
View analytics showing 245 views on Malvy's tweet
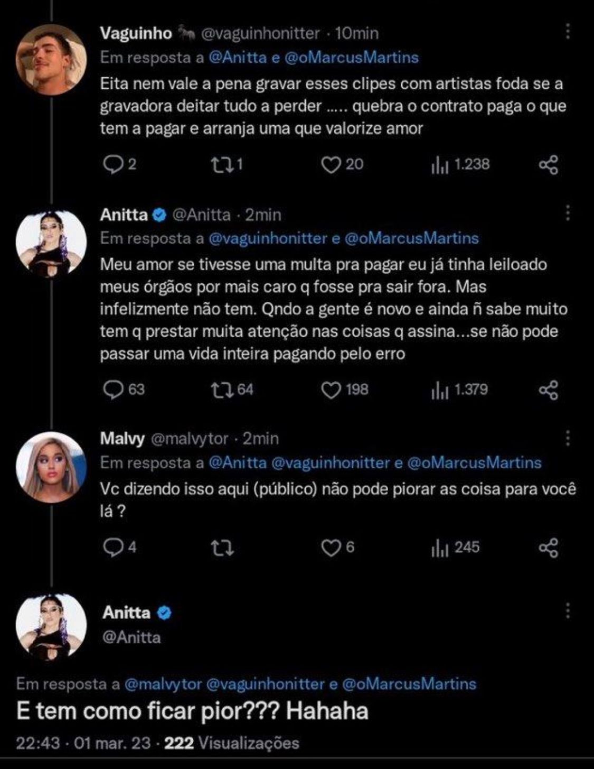456,548
